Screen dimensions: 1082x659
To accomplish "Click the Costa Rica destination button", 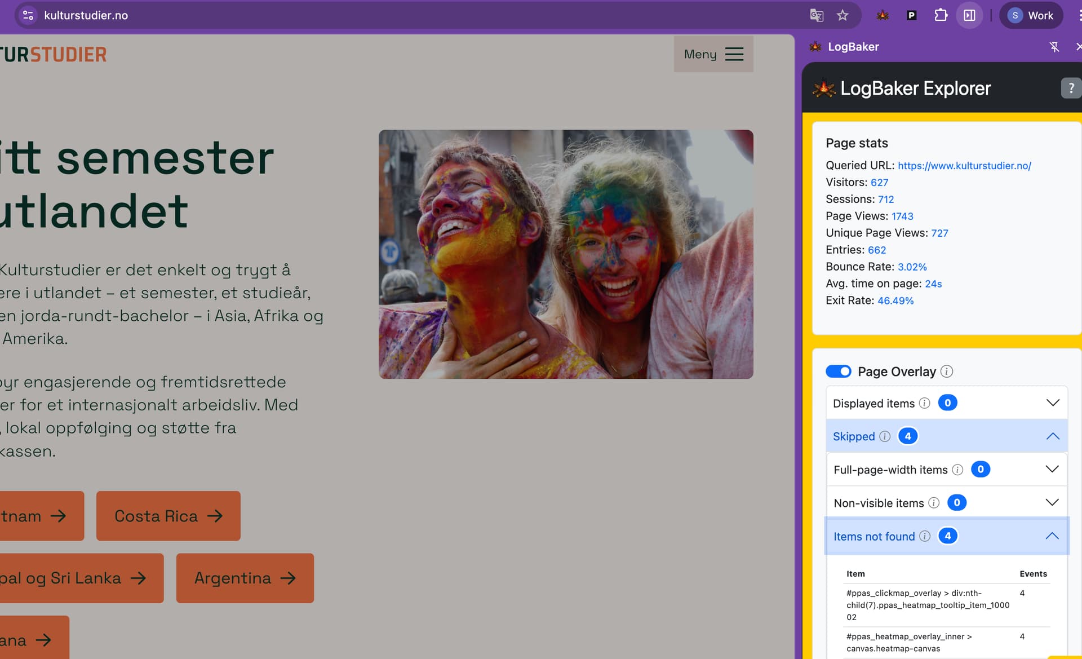I will (x=168, y=516).
